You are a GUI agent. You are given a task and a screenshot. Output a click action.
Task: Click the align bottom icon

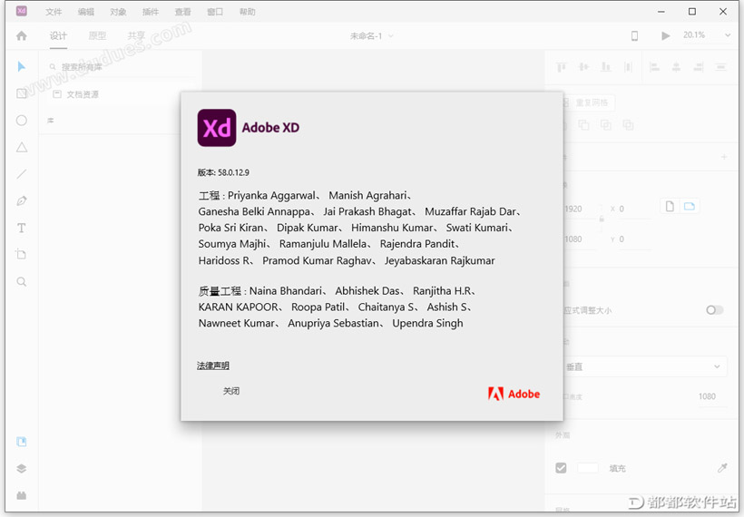[x=606, y=67]
